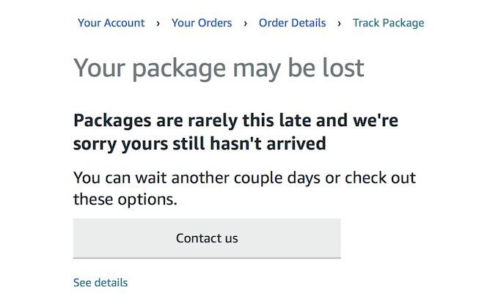The width and height of the screenshot is (479, 308).
Task: Click the chevron between Your Orders and Order Details
Action: click(245, 23)
